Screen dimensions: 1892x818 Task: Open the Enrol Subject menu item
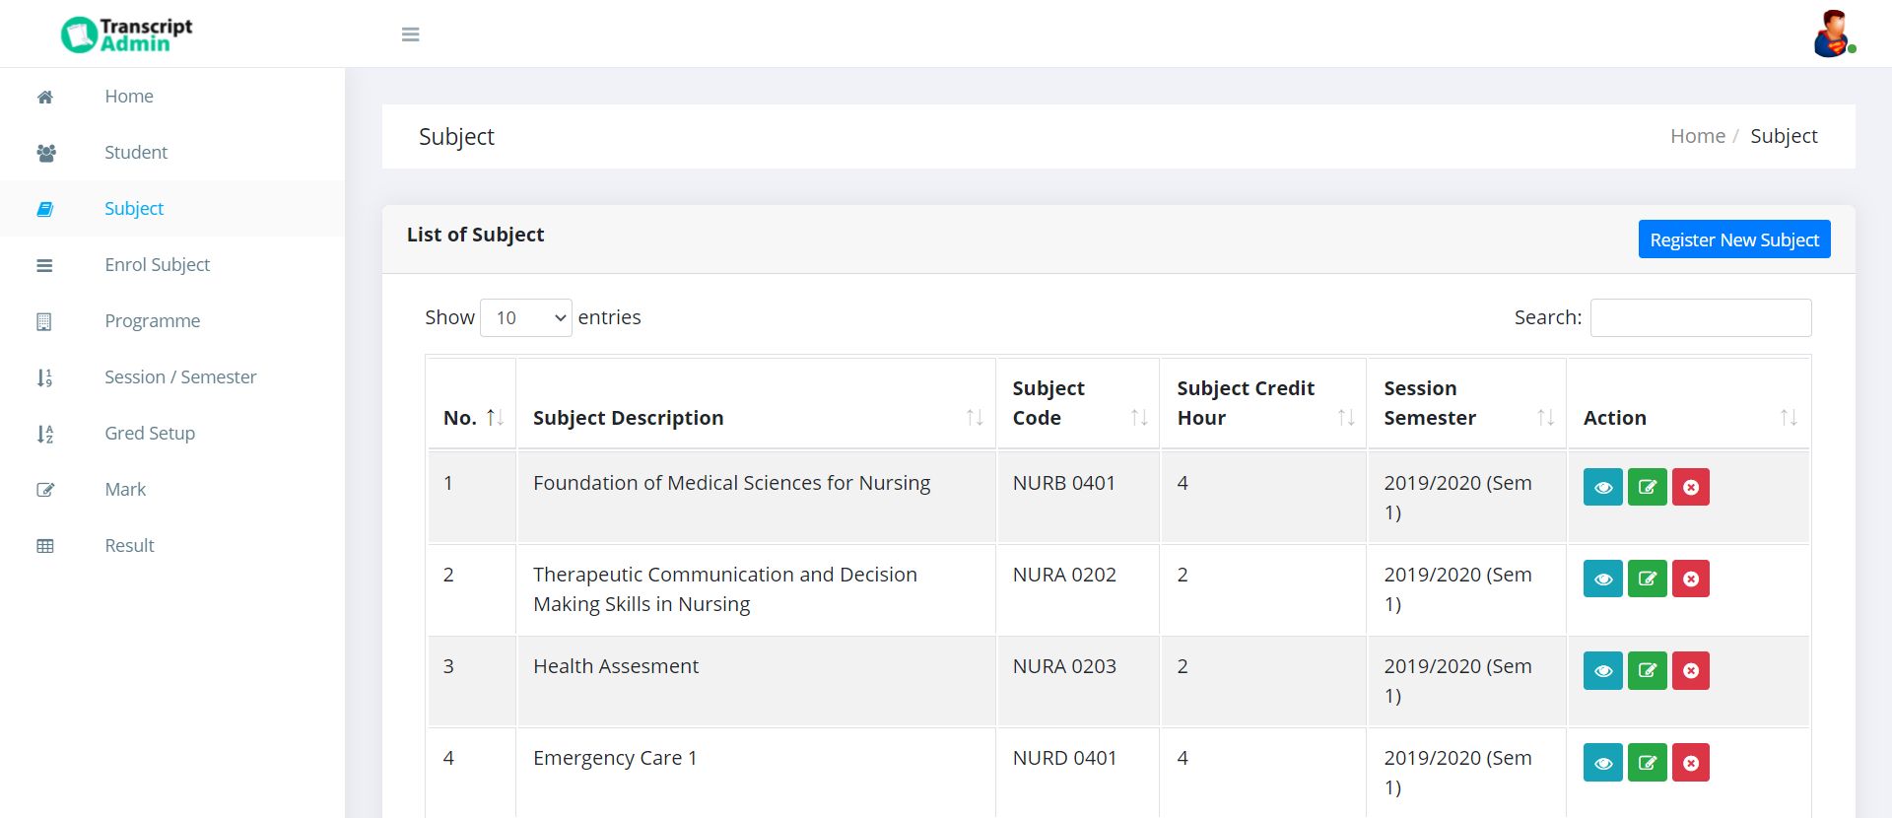[157, 265]
